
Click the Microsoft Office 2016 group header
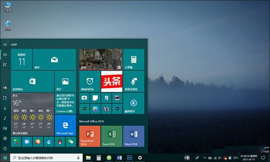[x=92, y=121]
